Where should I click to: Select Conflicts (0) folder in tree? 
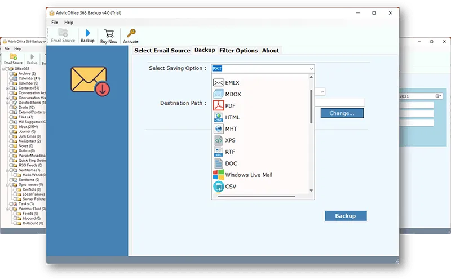(32, 189)
